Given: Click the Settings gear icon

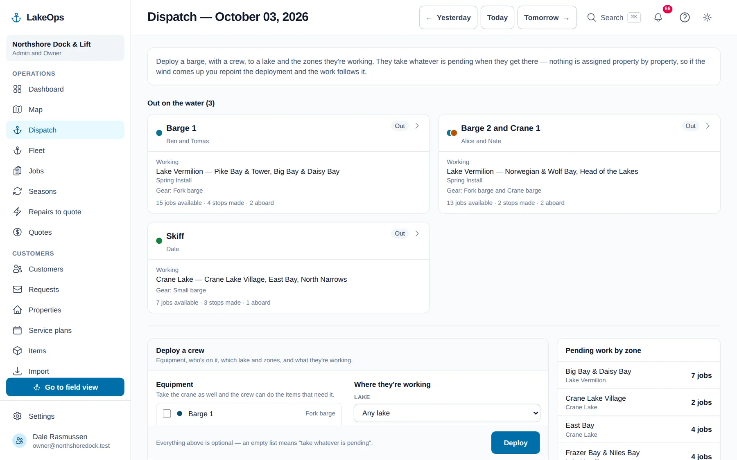Looking at the screenshot, I should 17,416.
